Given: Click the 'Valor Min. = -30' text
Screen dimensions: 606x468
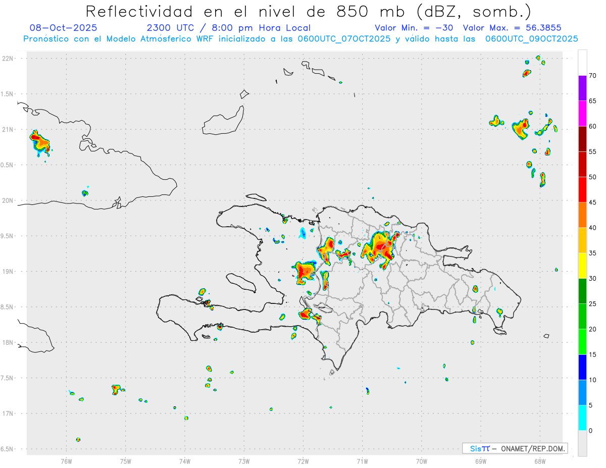Looking at the screenshot, I should (x=414, y=28).
